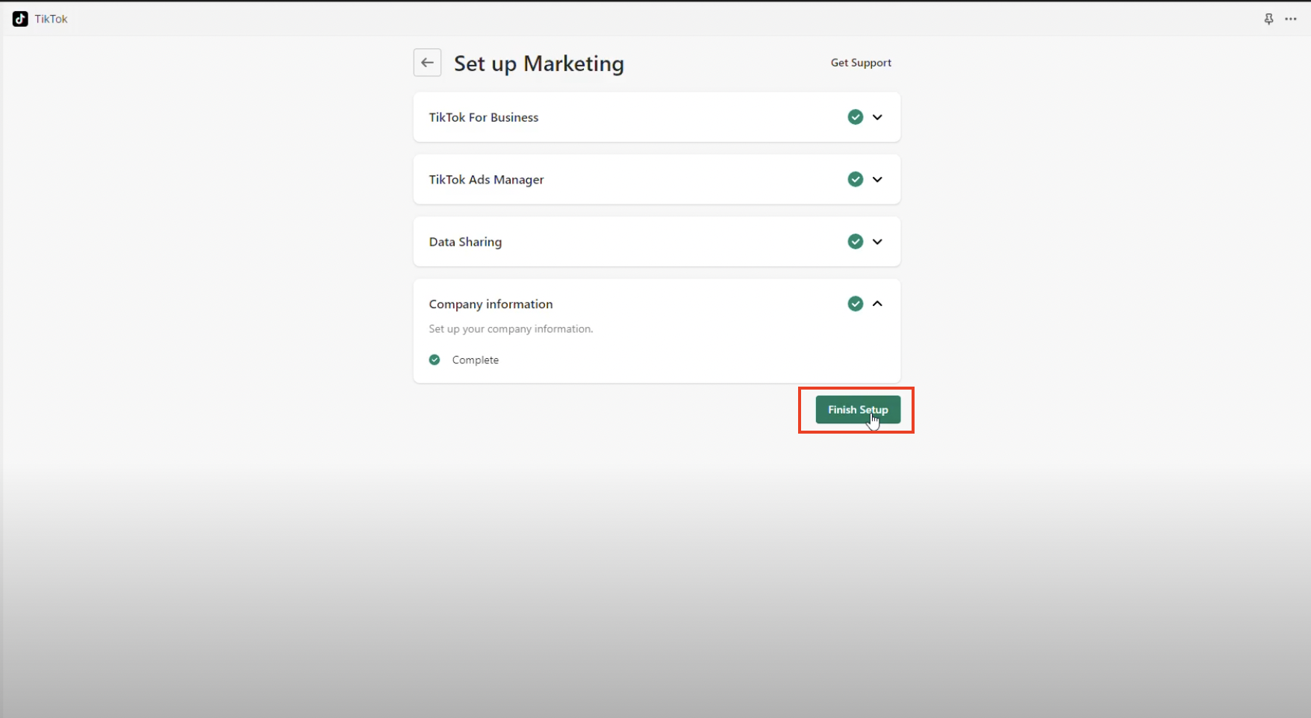Click the Complete status label
This screenshot has height=718, width=1311.
475,360
